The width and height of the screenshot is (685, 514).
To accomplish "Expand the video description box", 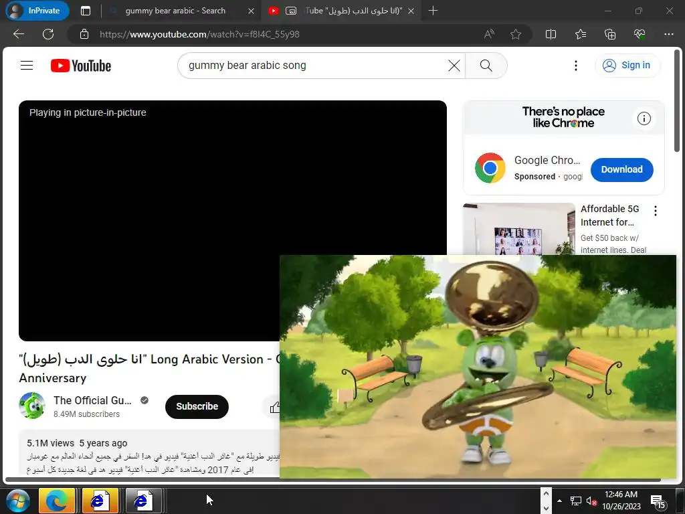I will 149,453.
